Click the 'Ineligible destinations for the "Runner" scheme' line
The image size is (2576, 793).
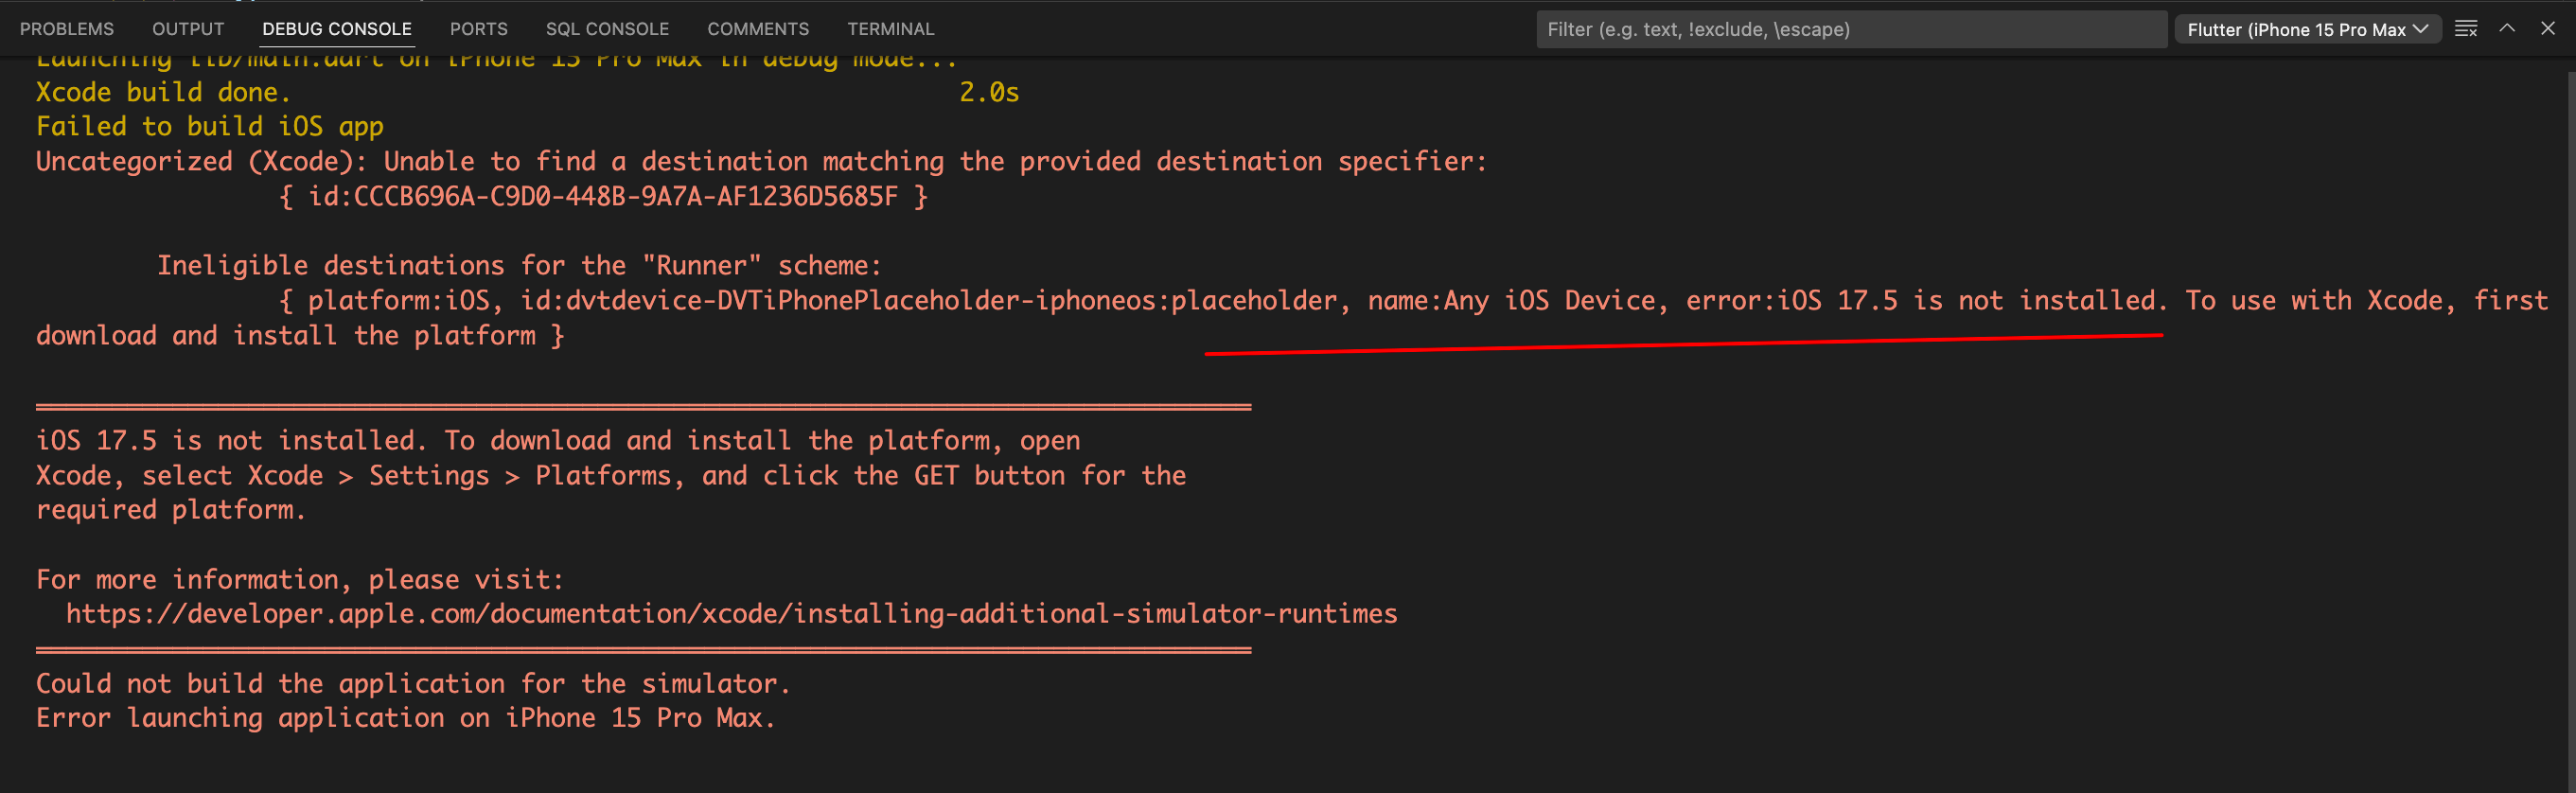[x=519, y=265]
